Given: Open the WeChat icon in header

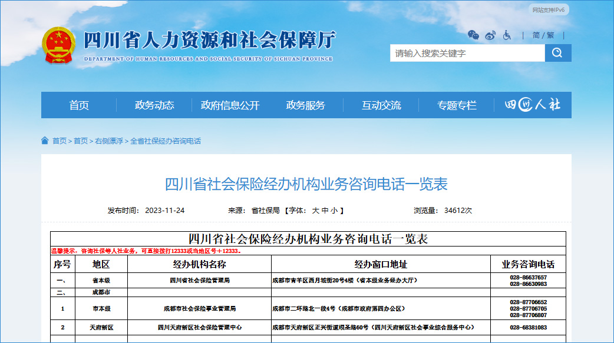Looking at the screenshot, I should pos(473,35).
